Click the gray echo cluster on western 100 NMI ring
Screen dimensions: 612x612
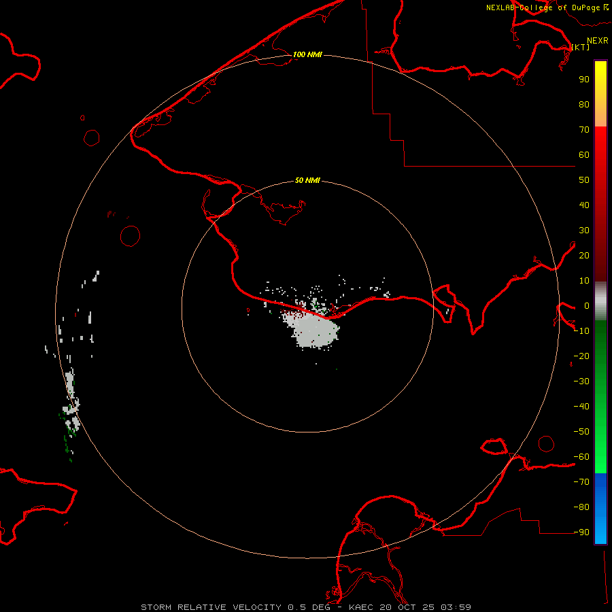coord(72,402)
